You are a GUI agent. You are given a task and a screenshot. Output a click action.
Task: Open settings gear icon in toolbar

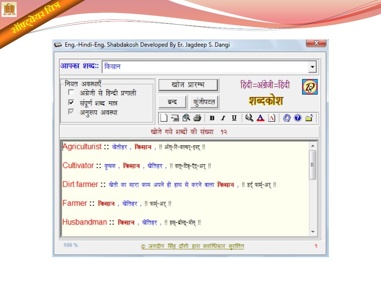[x=287, y=118]
